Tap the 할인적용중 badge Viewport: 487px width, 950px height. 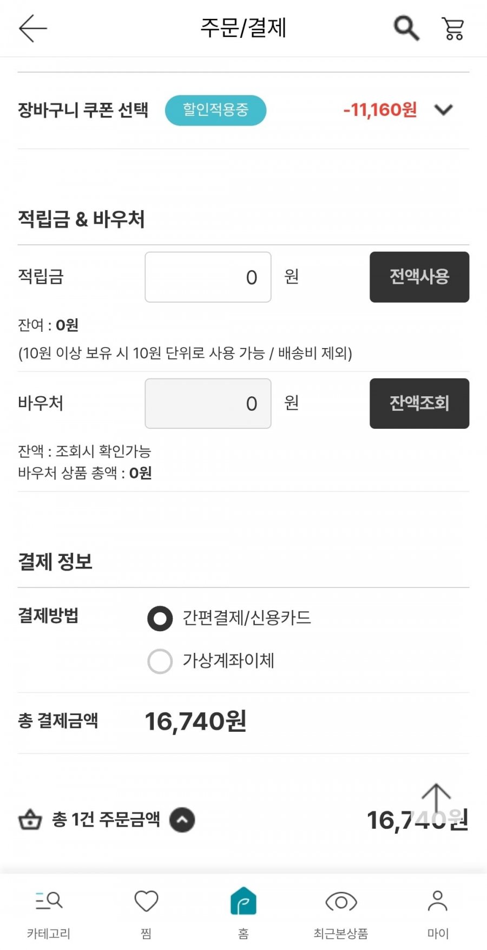[x=215, y=110]
